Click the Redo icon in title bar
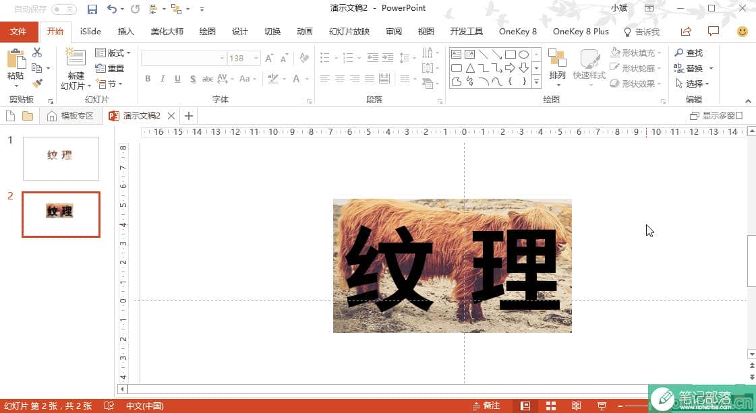The image size is (756, 413). tap(135, 9)
